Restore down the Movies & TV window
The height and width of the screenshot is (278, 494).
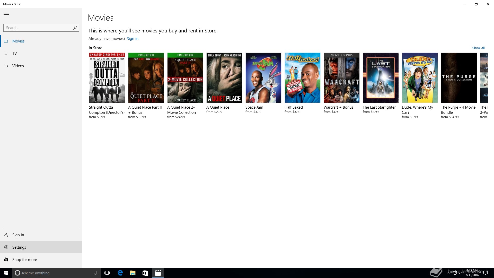coord(476,4)
